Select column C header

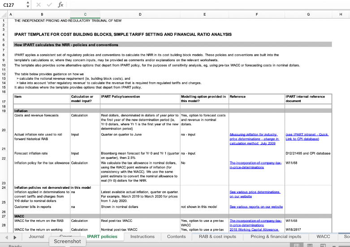[85, 15]
